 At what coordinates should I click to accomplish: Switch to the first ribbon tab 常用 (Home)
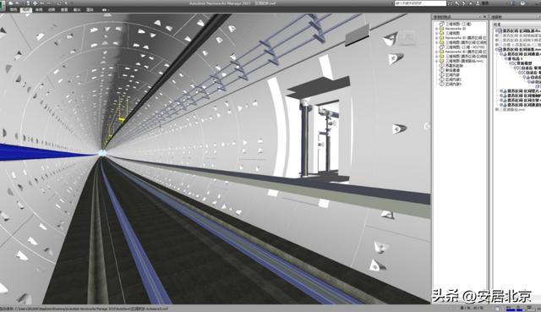(x=14, y=10)
